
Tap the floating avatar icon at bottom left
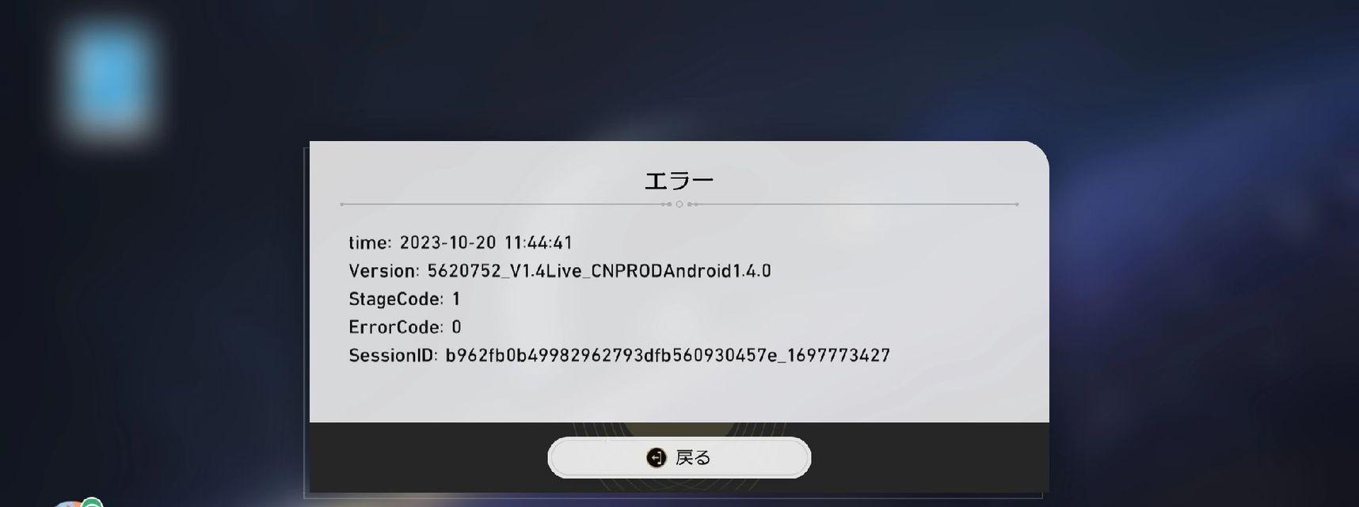(x=75, y=503)
